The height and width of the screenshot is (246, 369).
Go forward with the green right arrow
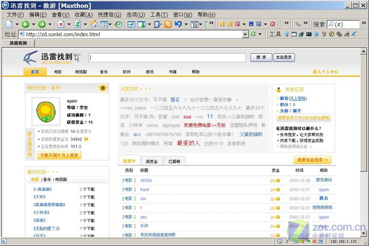click(x=42, y=24)
